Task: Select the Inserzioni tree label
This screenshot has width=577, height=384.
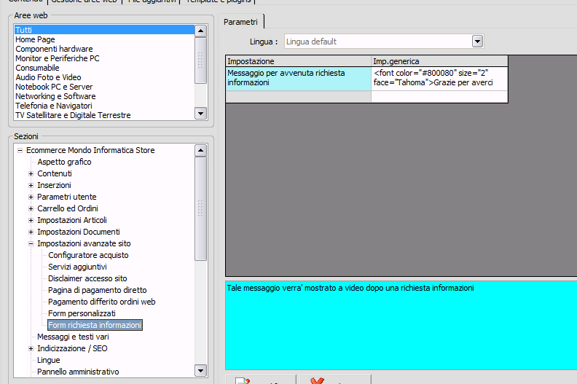Action: point(54,185)
